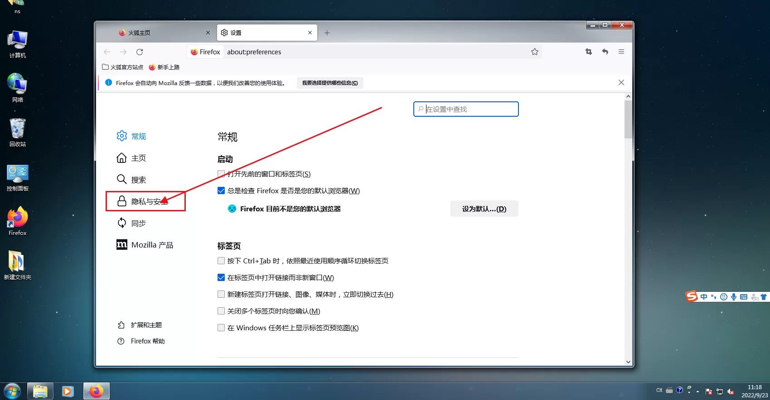Click the taskbar clock showing 11:18
The width and height of the screenshot is (770, 400).
tap(755, 391)
